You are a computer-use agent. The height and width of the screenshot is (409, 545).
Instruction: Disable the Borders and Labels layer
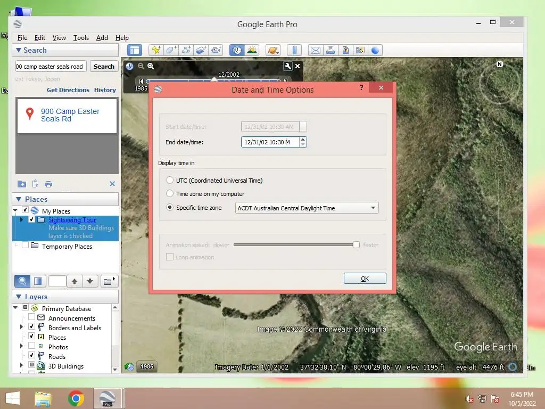(31, 326)
